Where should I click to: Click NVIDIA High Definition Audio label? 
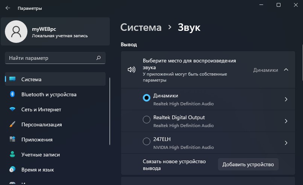pyautogui.click(x=183, y=147)
